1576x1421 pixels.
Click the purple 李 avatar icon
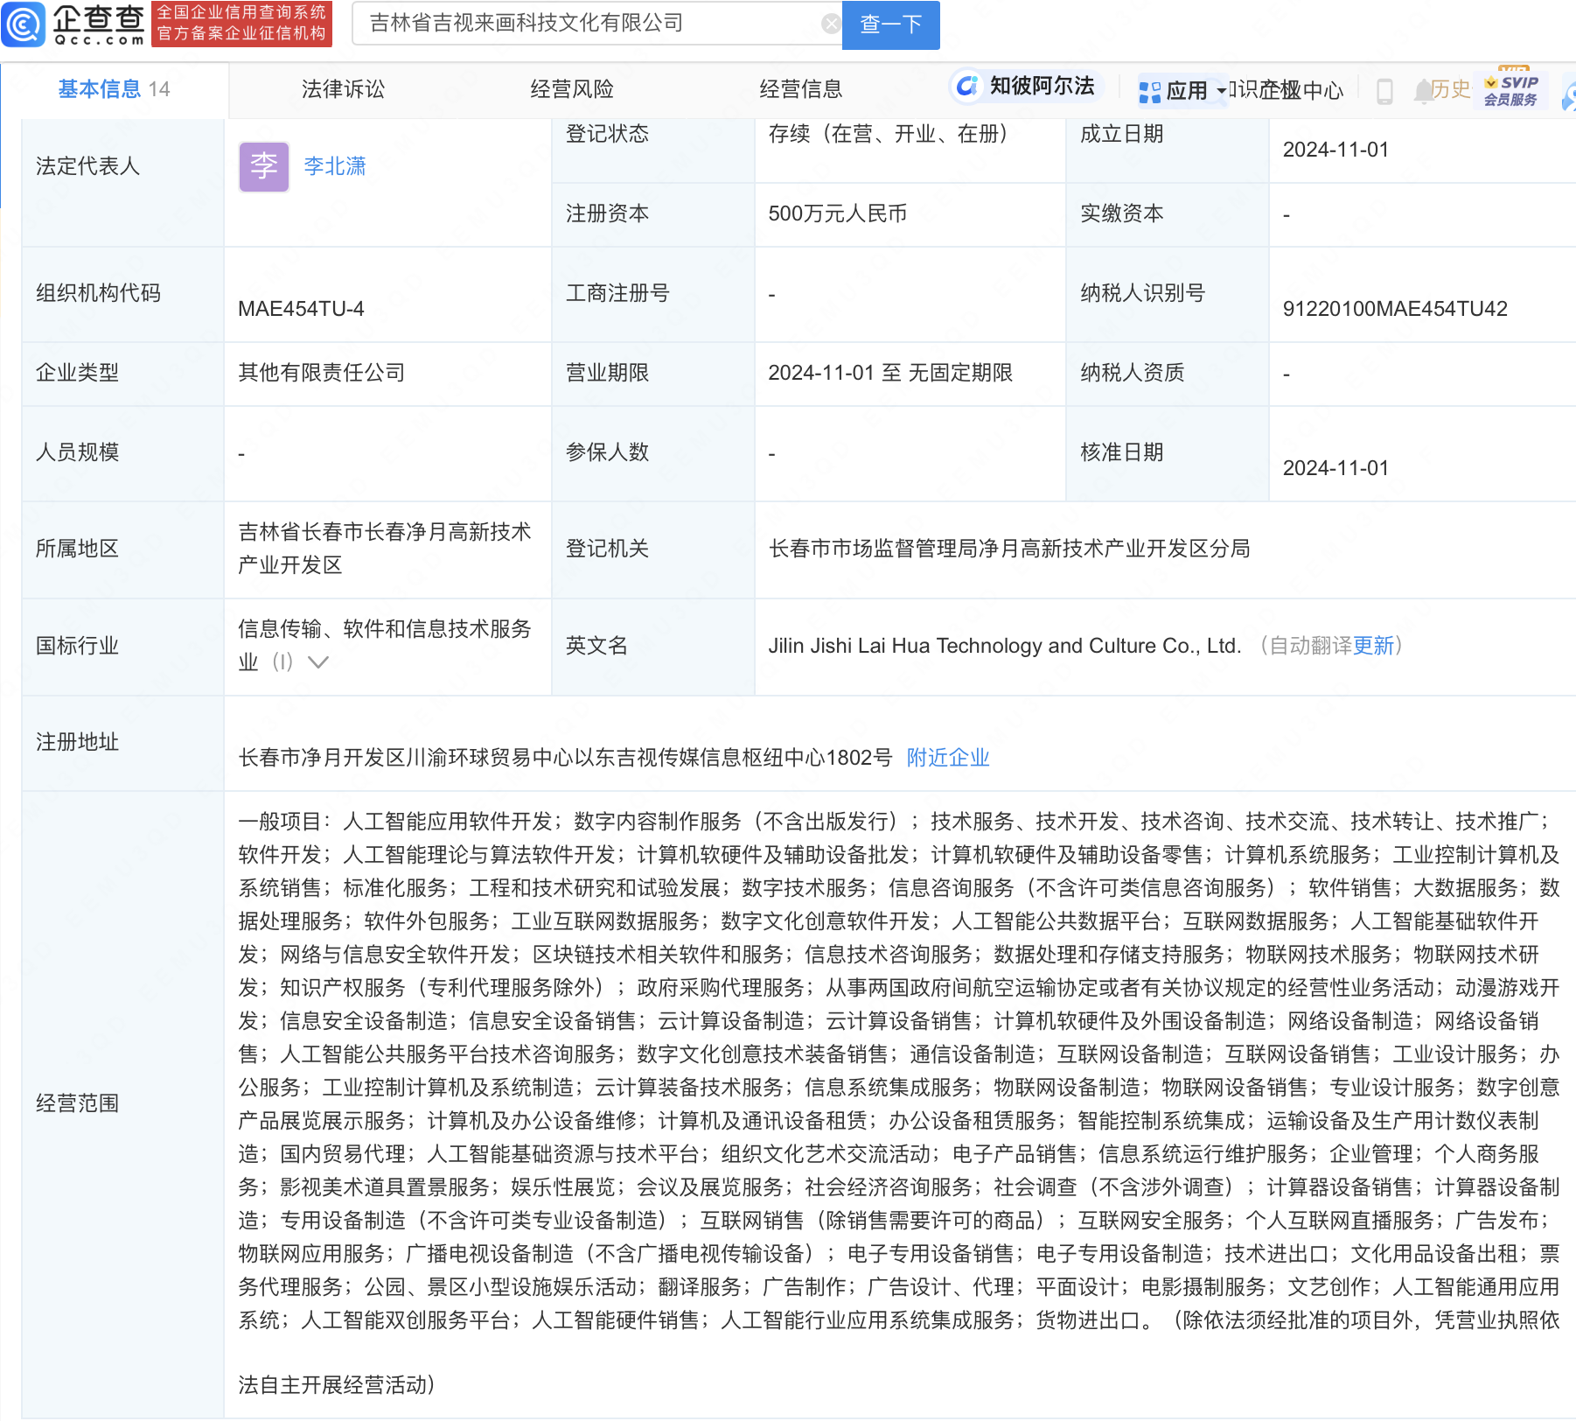coord(264,166)
